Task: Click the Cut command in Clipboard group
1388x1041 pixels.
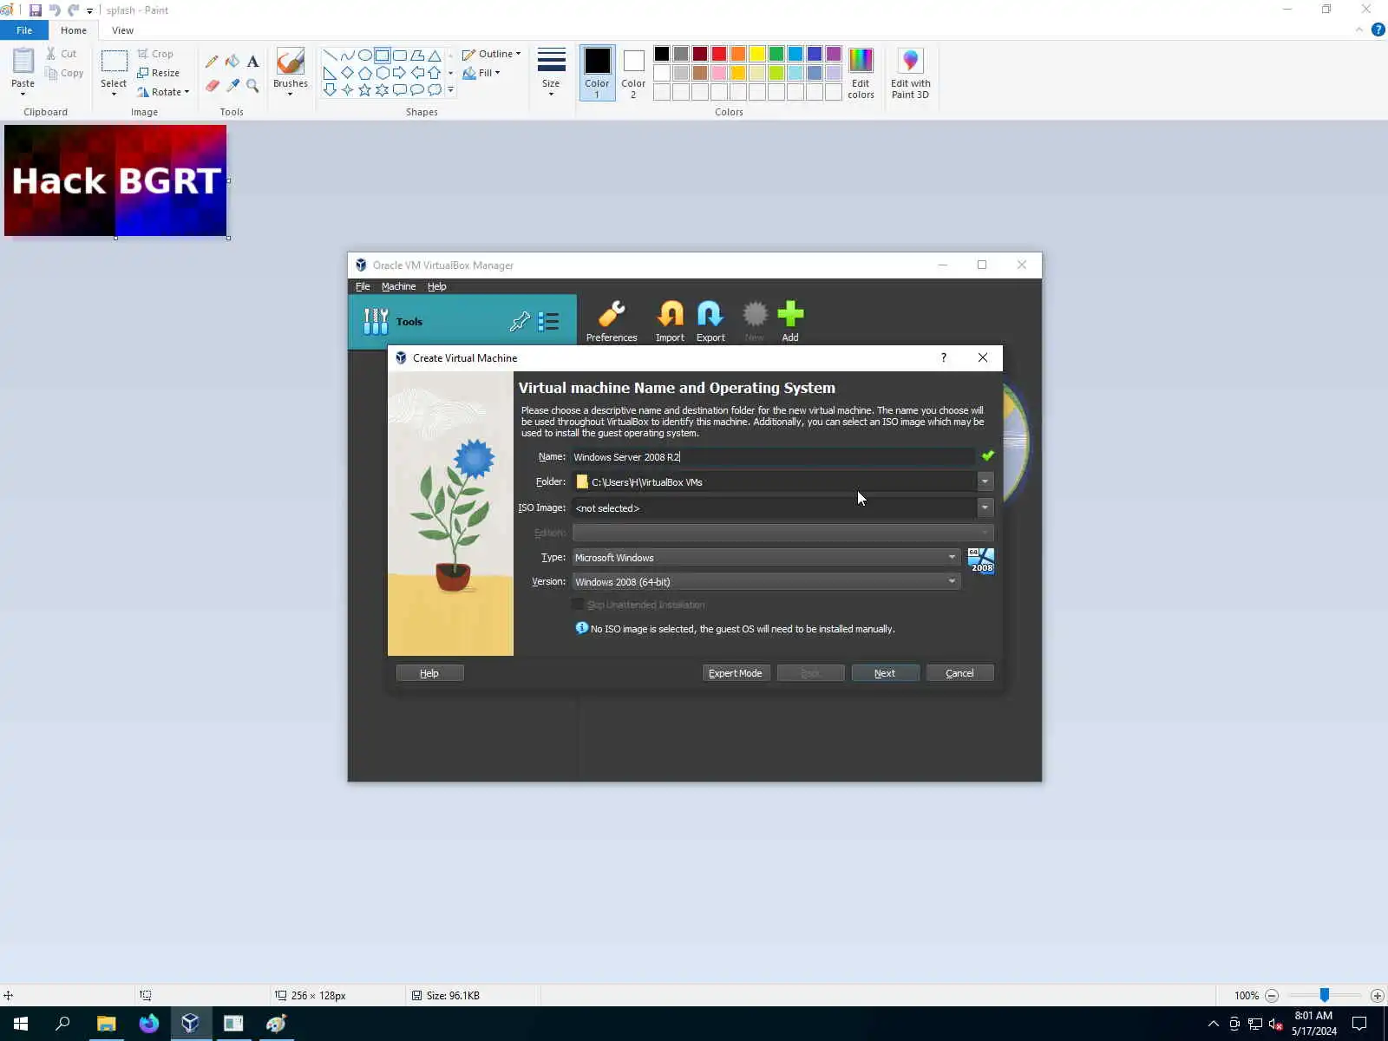Action: pos(62,54)
